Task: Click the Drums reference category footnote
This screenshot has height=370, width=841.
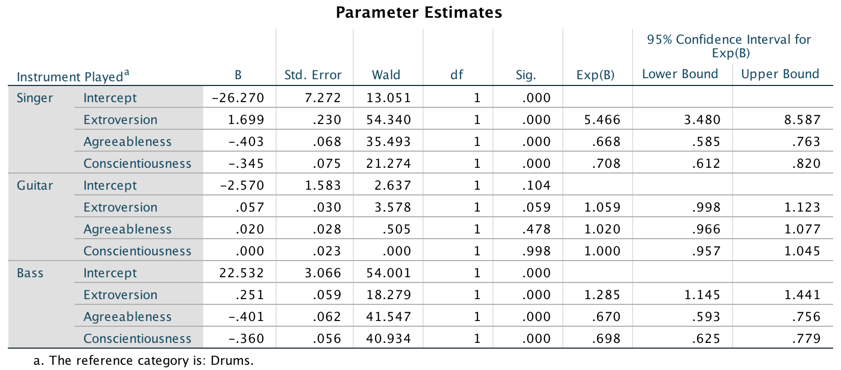Action: pos(144,361)
